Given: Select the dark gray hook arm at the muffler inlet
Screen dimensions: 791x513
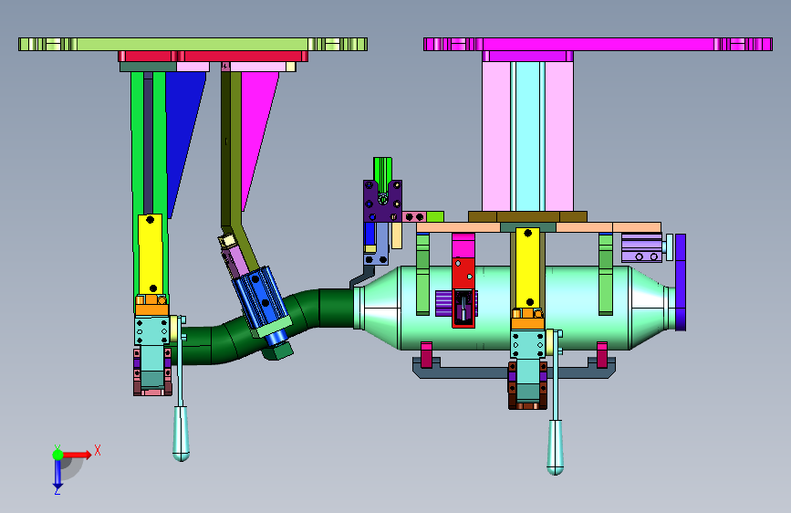Looking at the screenshot, I should (362, 277).
